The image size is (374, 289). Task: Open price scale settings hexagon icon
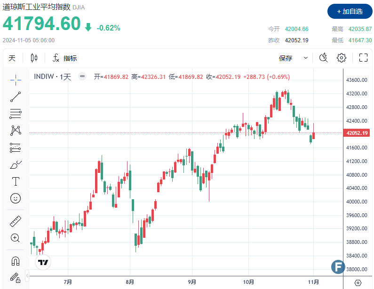[358, 283]
